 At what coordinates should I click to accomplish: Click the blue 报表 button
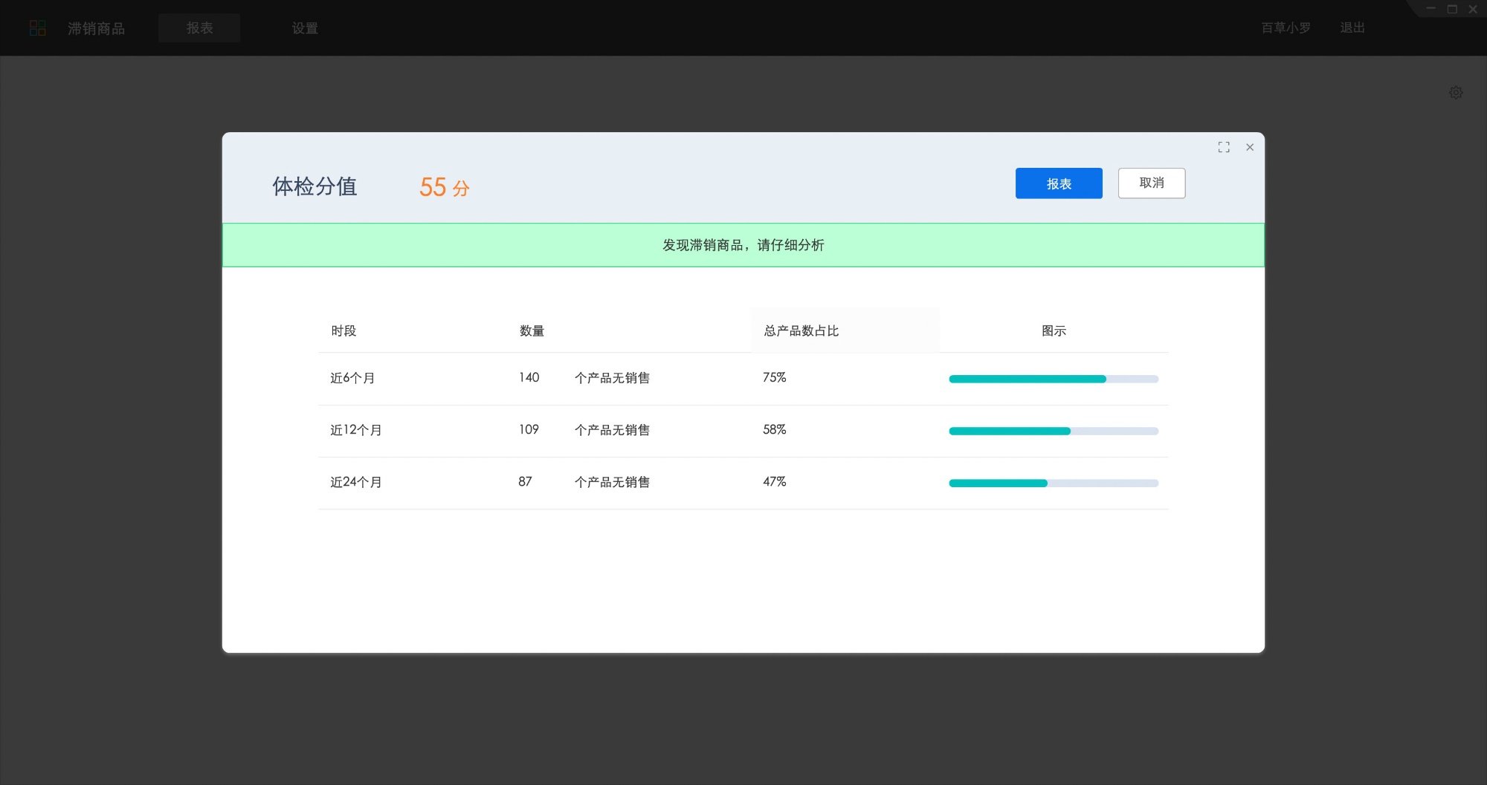(1059, 183)
